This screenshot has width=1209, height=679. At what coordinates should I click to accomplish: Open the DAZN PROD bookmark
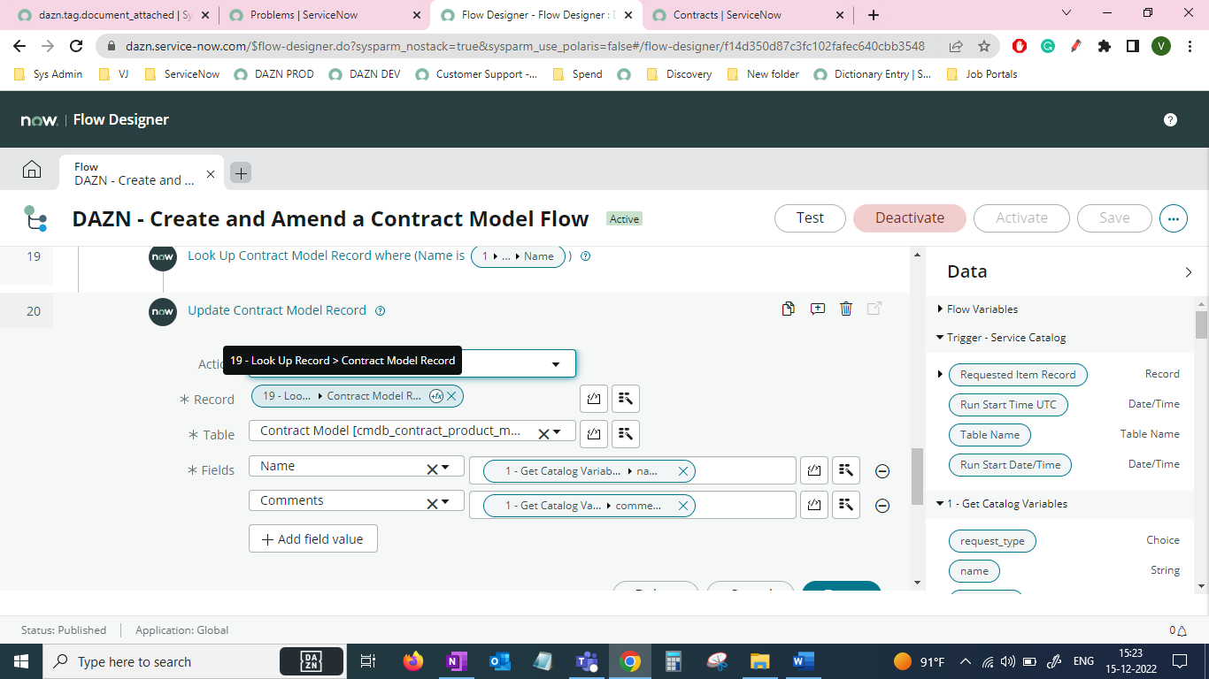click(x=274, y=74)
